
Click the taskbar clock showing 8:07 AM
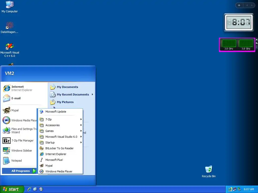249,189
